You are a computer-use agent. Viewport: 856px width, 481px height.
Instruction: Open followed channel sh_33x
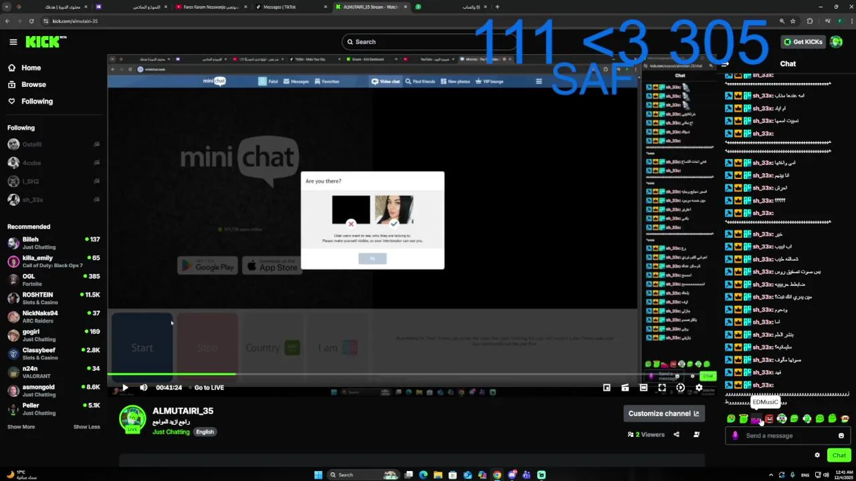point(53,200)
